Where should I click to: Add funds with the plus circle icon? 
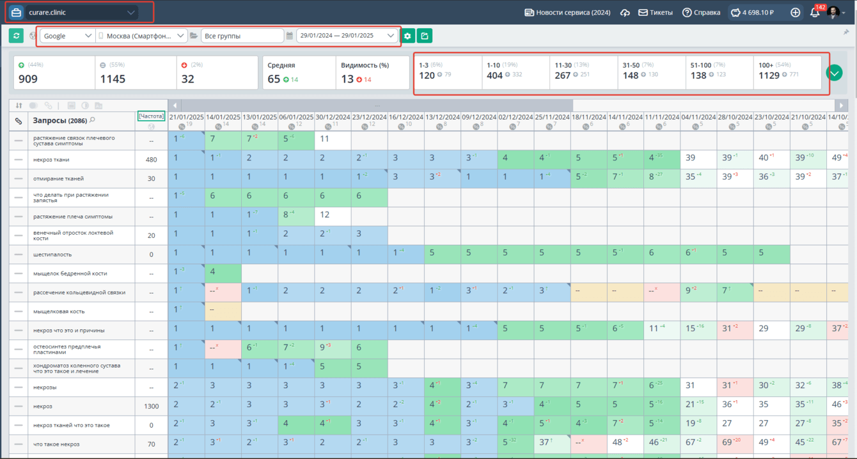coord(795,13)
